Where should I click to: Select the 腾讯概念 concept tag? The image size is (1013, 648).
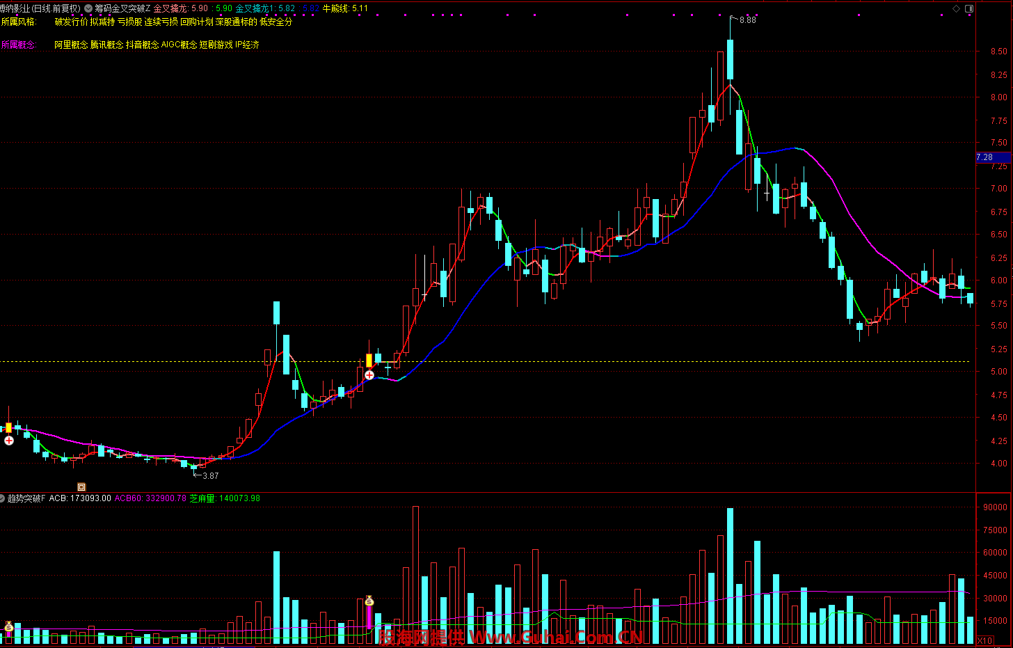[107, 45]
